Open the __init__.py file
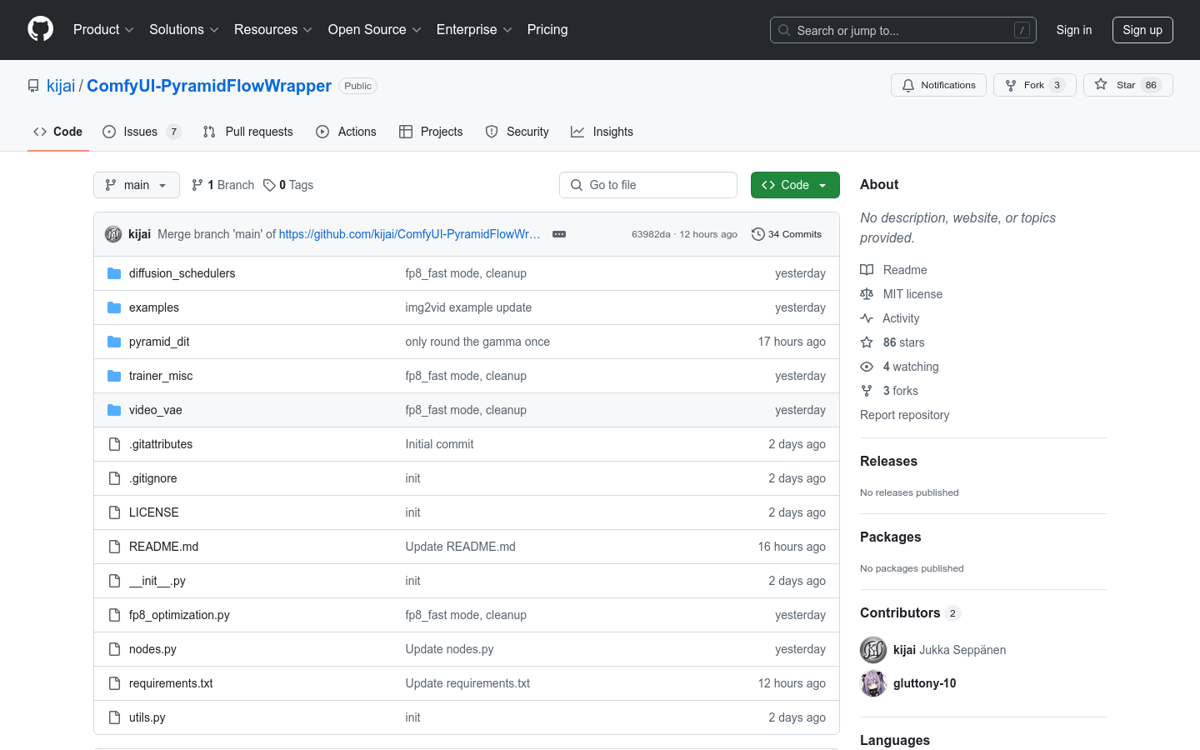The image size is (1200, 750). tap(157, 581)
